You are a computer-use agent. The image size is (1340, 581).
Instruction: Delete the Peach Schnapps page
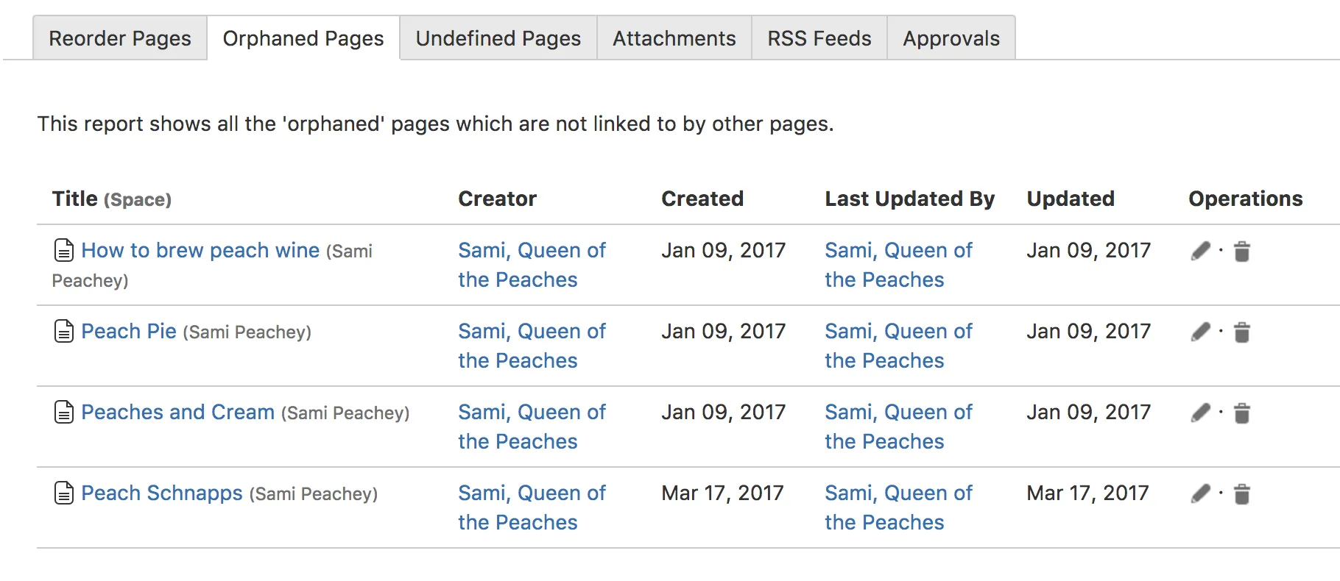point(1242,494)
